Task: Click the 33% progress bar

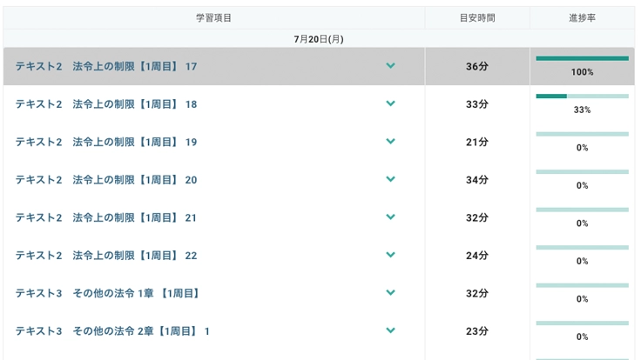Action: pos(582,97)
